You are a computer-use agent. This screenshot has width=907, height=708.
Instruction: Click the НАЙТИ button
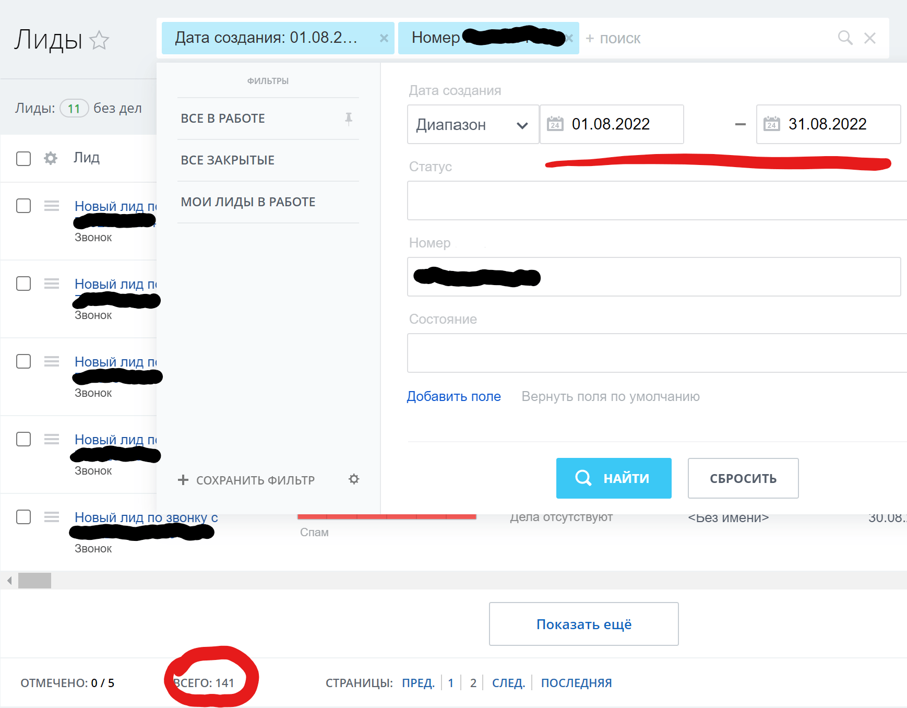[x=614, y=478]
